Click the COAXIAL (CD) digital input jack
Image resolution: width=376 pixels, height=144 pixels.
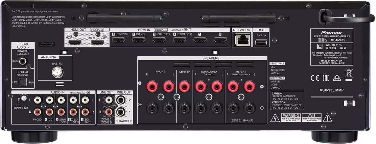point(23,61)
